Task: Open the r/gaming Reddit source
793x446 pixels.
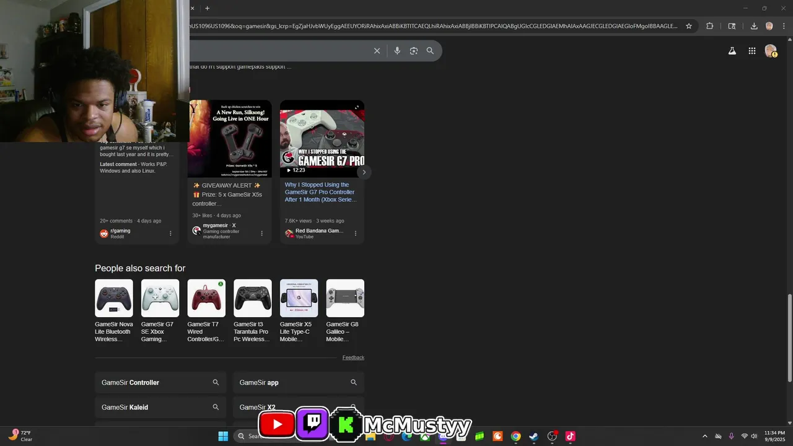Action: [120, 234]
